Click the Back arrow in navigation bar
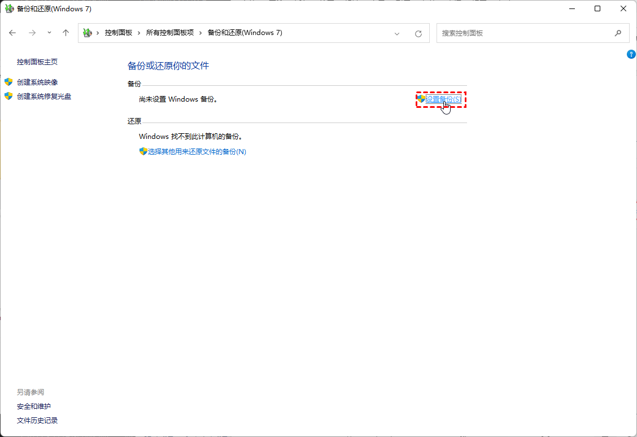 pyautogui.click(x=13, y=33)
